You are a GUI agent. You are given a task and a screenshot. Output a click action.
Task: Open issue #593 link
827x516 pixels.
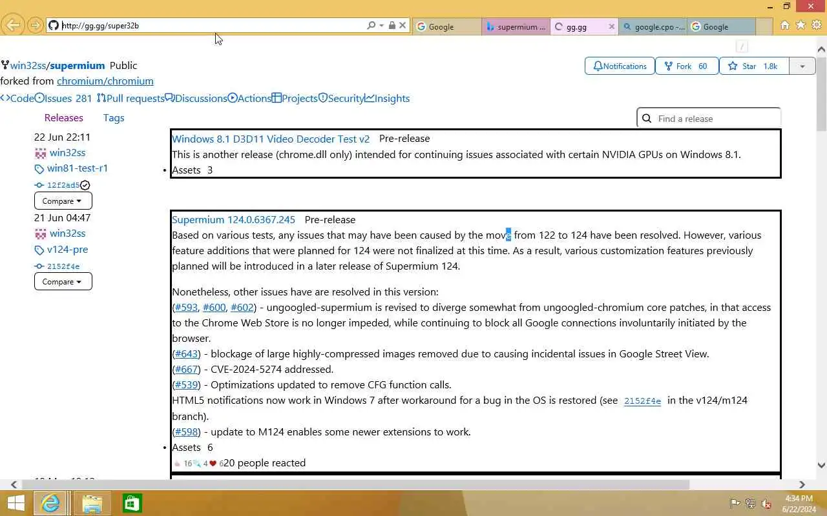pos(186,308)
